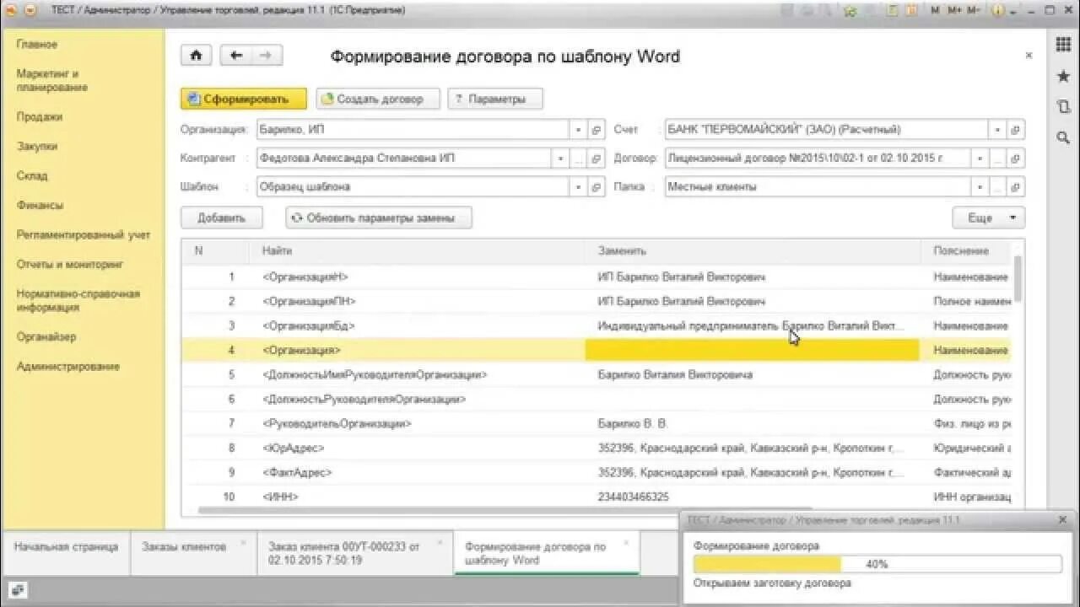
Task: Open Контрагент field link icon
Action: 597,158
